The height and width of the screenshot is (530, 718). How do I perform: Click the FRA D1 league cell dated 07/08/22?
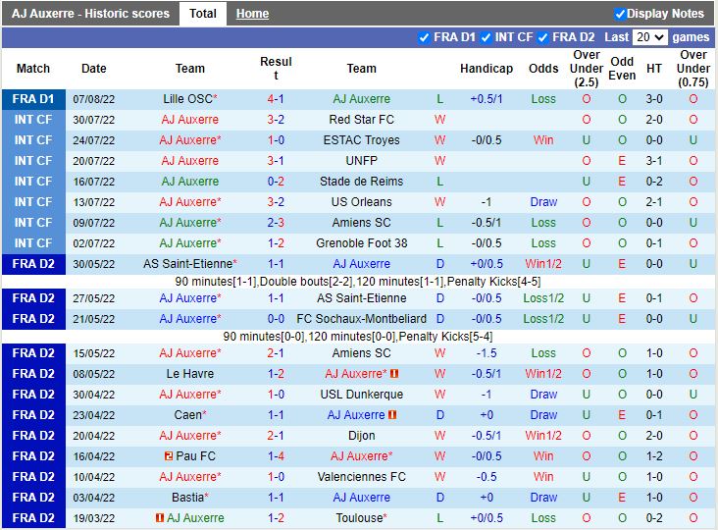tap(33, 99)
